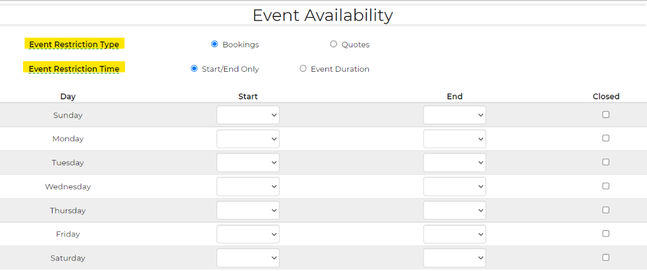Image resolution: width=647 pixels, height=271 pixels.
Task: Mark Friday as Closed
Action: (x=606, y=233)
